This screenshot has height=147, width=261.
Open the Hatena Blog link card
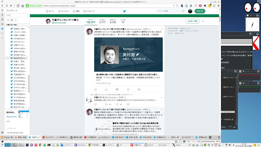coord(128,128)
